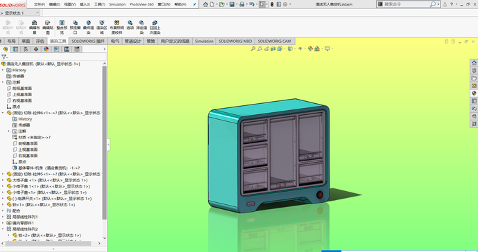Click the feature tree vertical scrollbar
This screenshot has width=478, height=252.
tap(104, 143)
